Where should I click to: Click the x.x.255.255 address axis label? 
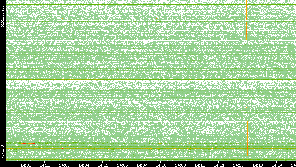click(x=2, y=16)
